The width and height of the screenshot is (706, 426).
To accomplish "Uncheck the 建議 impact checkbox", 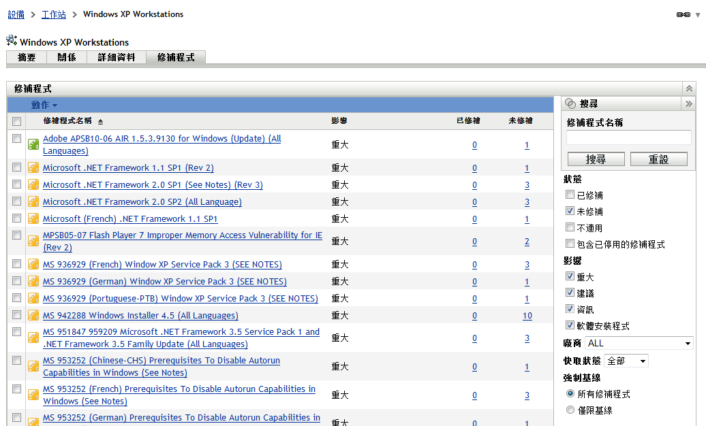I will click(x=570, y=293).
